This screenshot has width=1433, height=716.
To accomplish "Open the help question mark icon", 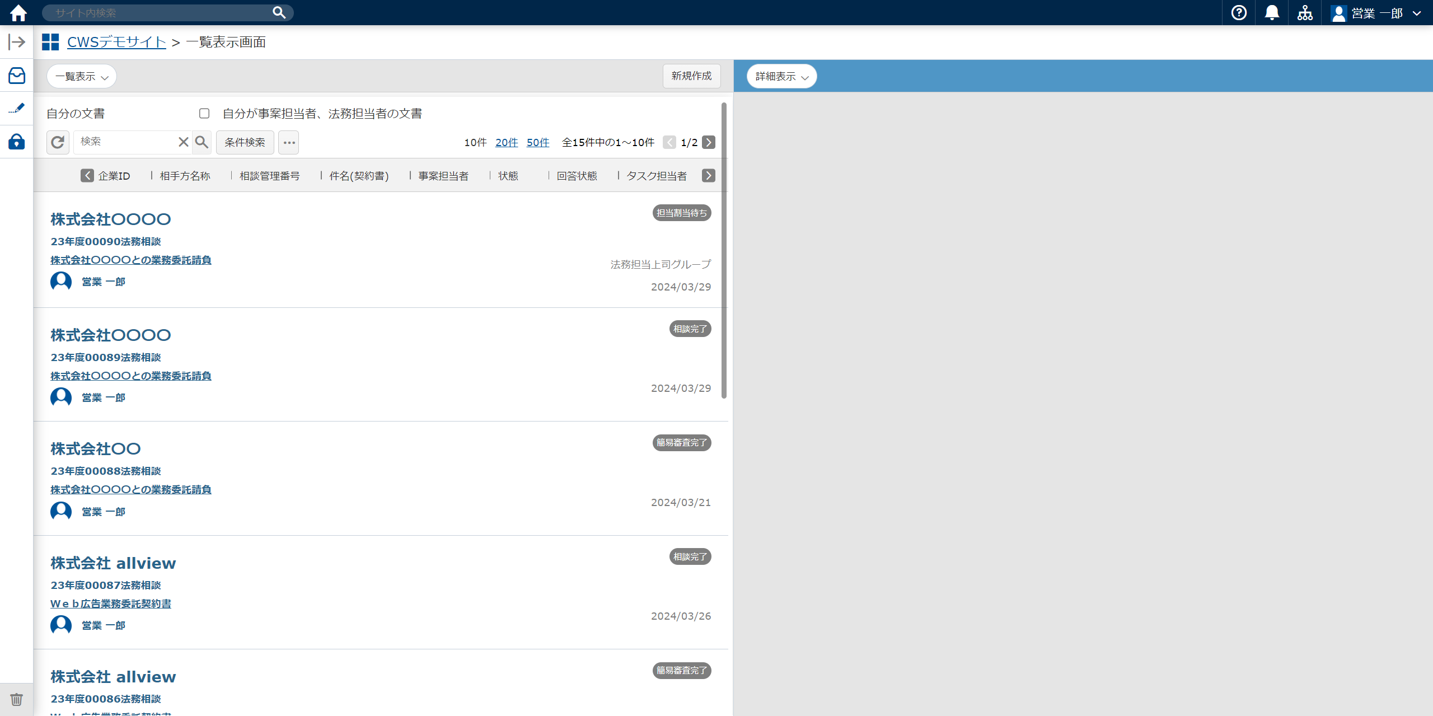I will (1239, 12).
